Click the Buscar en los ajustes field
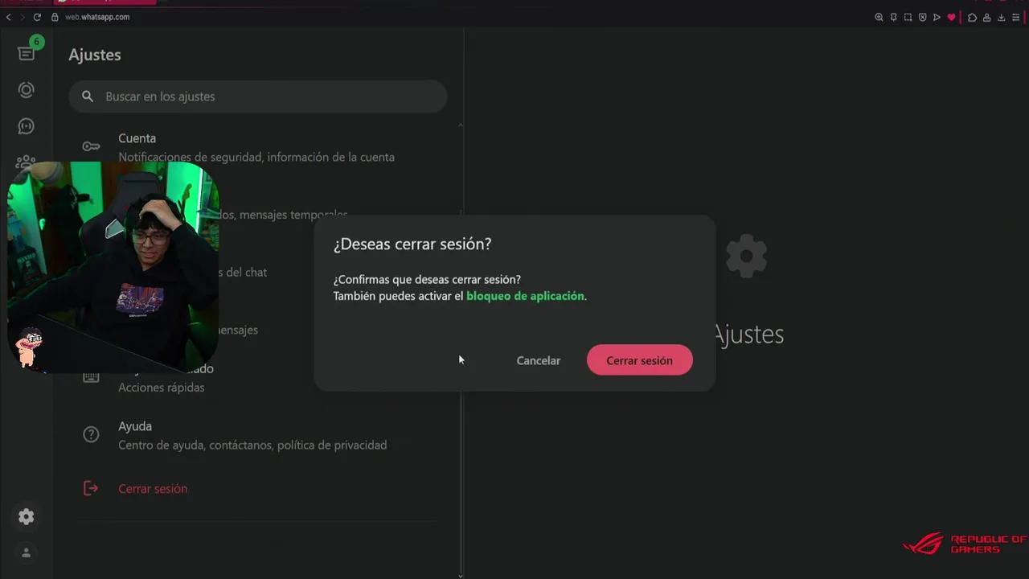Screen dimensions: 1029x579 [257, 96]
